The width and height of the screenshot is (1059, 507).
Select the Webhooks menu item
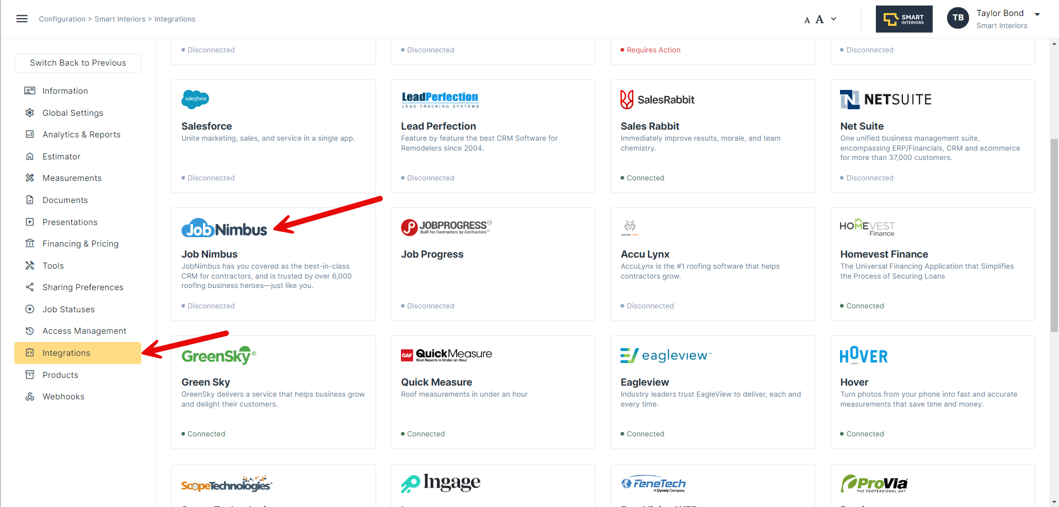pos(63,397)
